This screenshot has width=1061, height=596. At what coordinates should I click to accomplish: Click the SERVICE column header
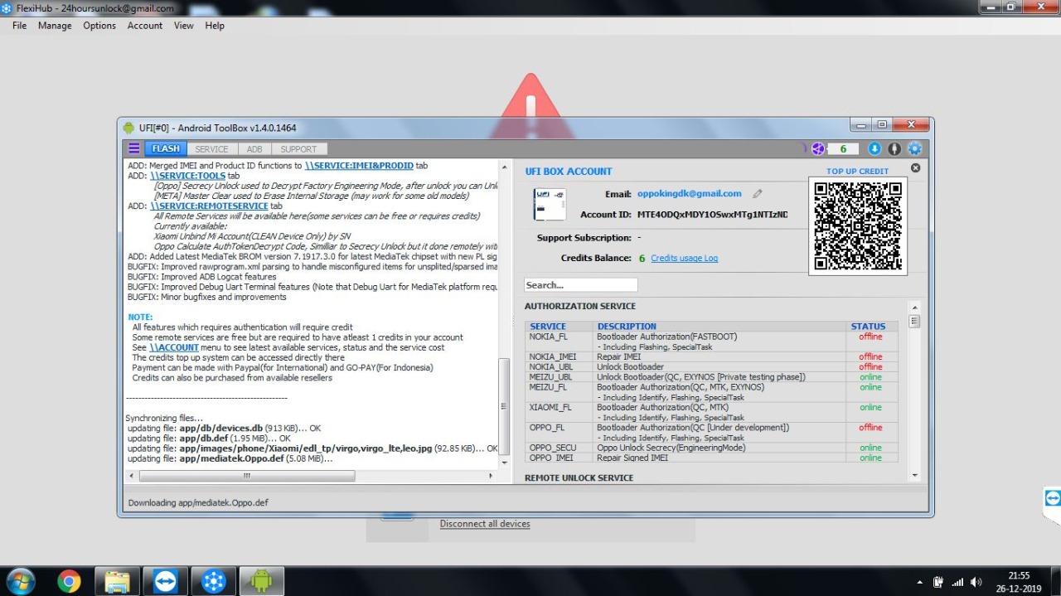click(x=548, y=327)
